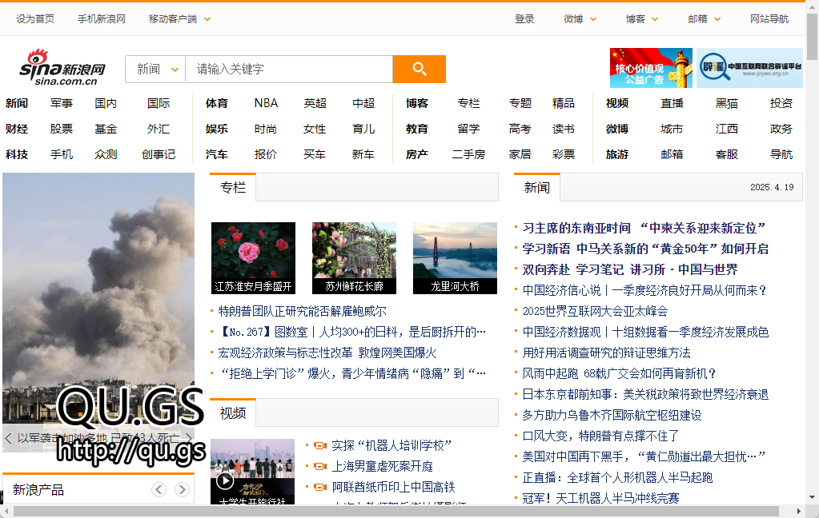819x518 pixels.
Task: Go to 财经 channel
Action: 17,129
